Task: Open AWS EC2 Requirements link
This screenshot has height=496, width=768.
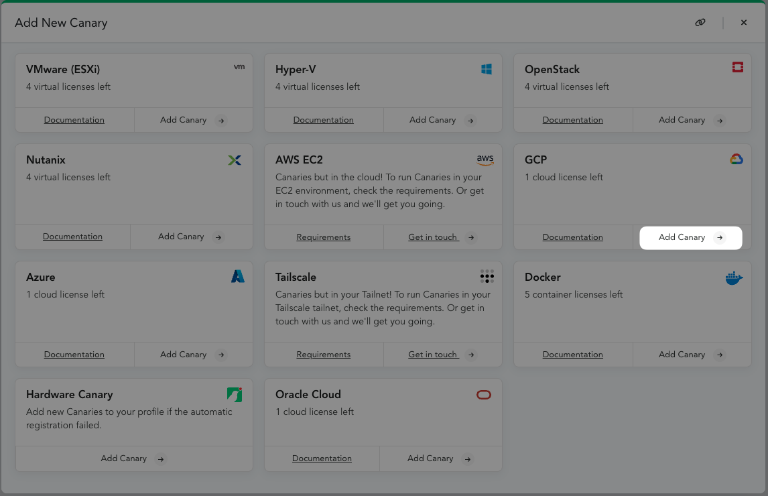Action: click(x=323, y=237)
